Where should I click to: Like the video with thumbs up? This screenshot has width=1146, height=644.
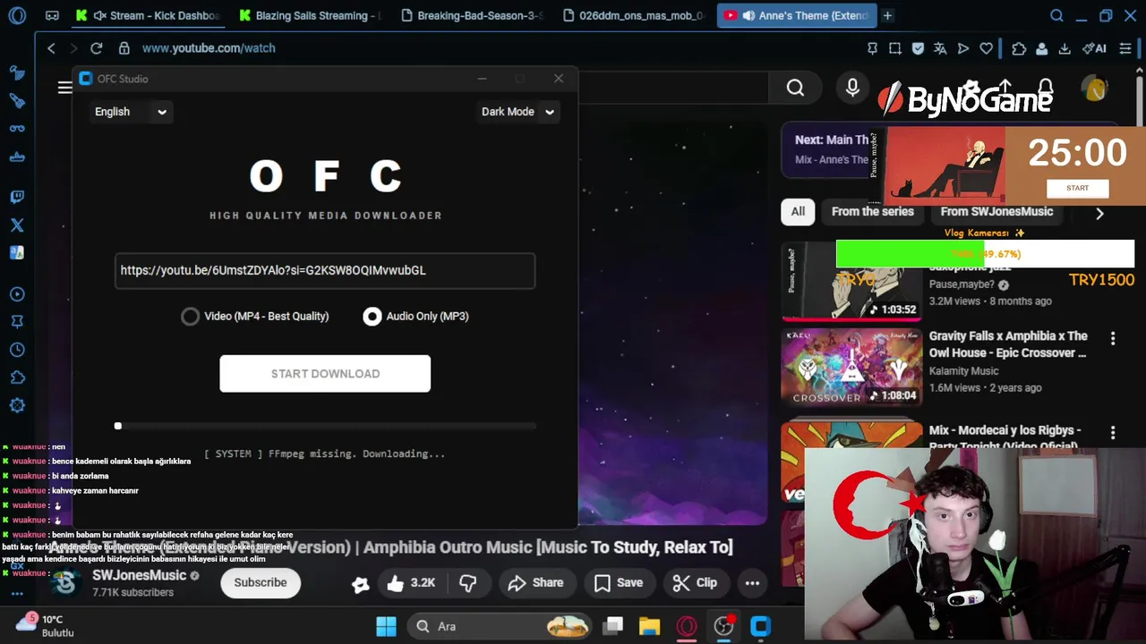pos(412,582)
